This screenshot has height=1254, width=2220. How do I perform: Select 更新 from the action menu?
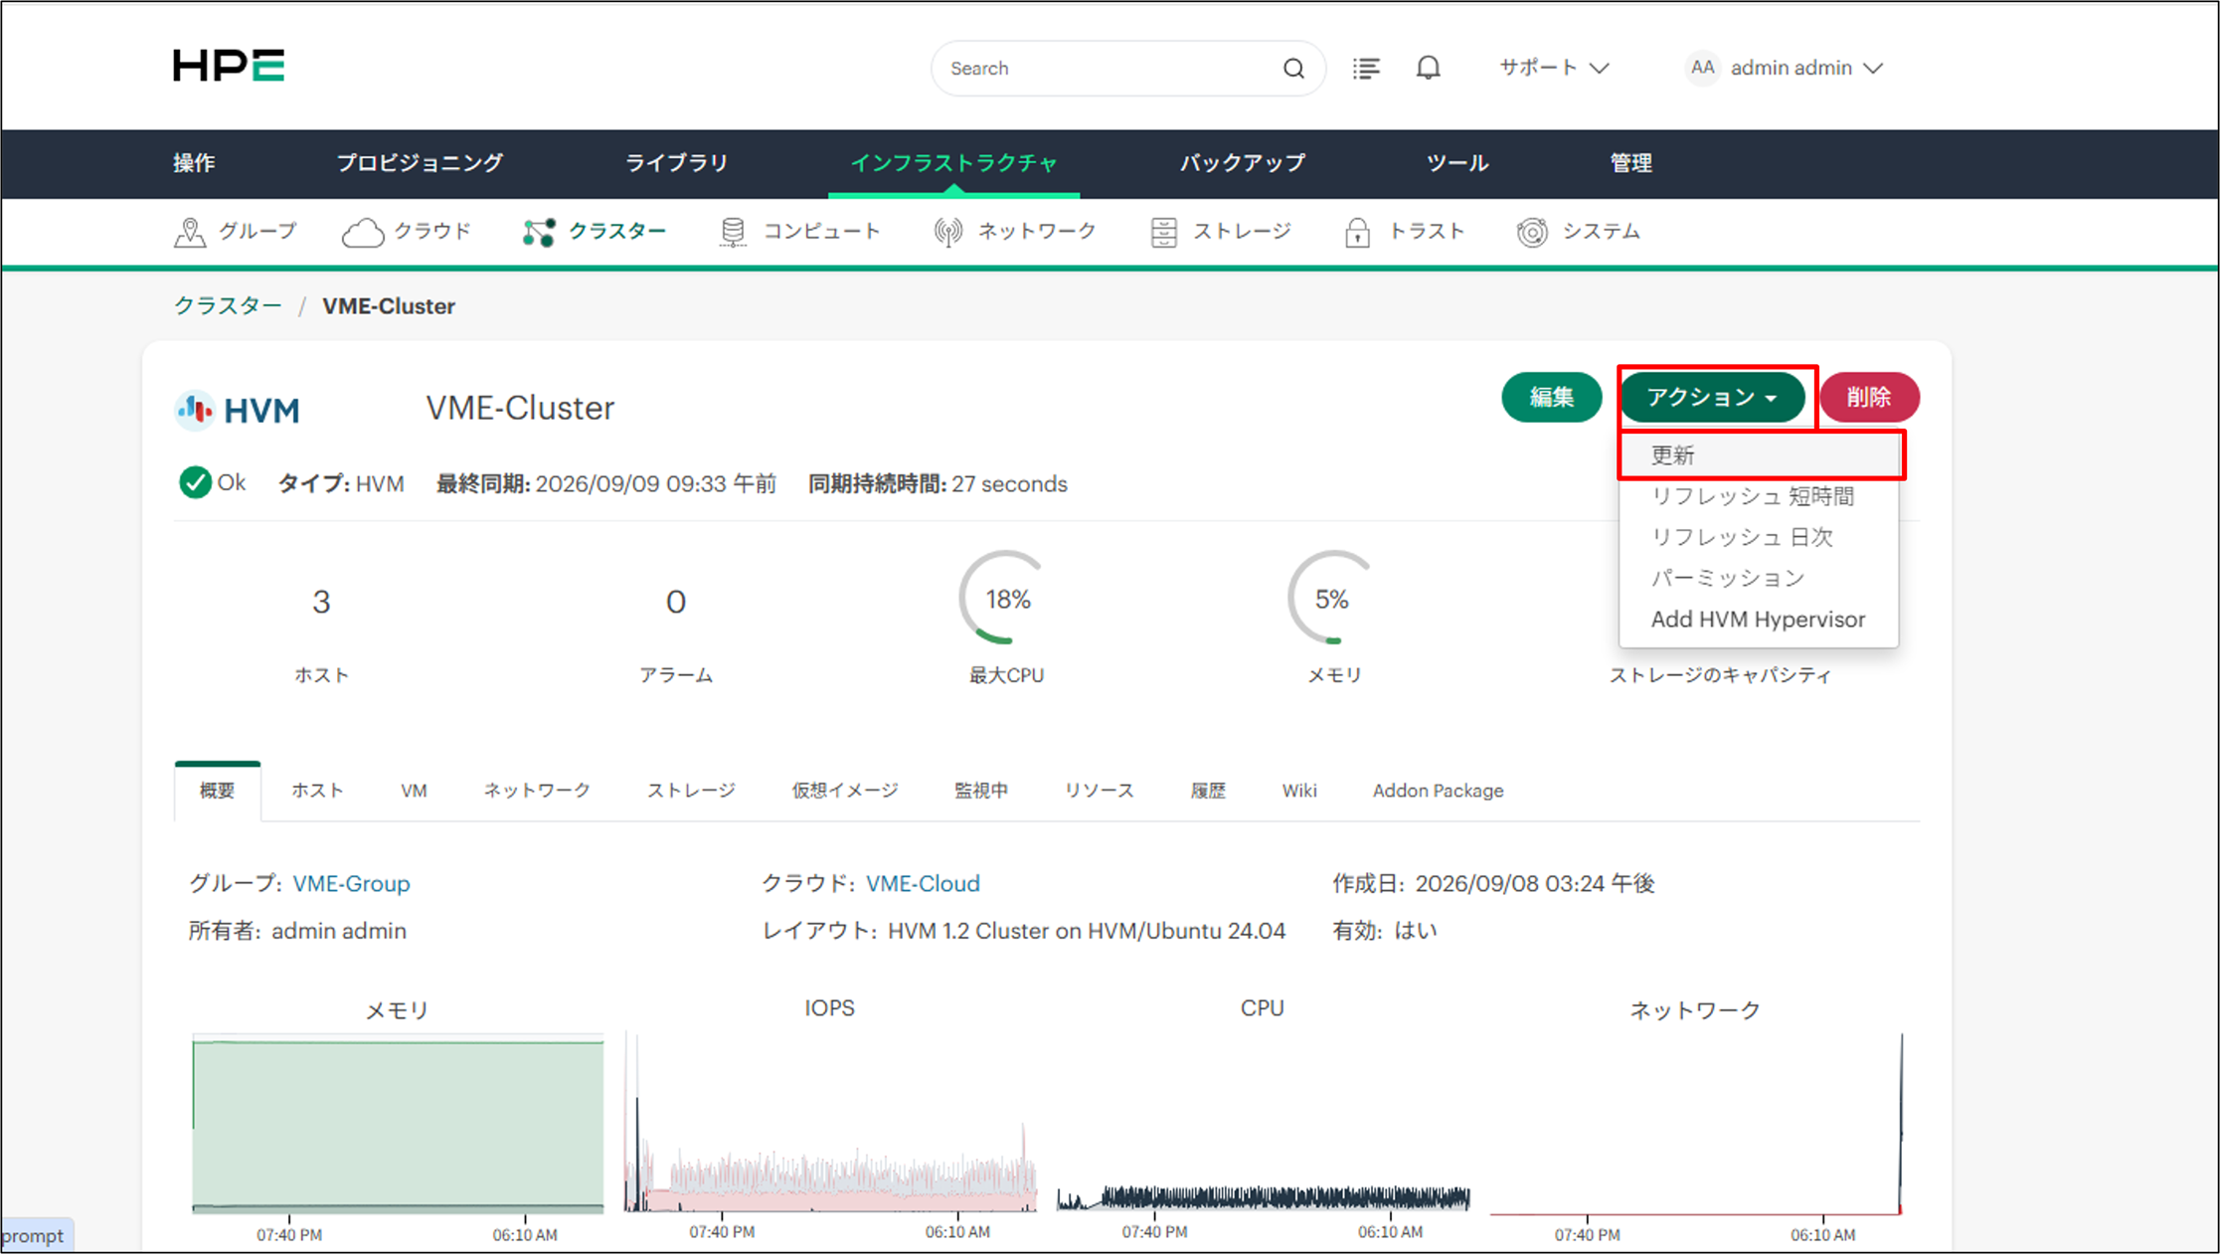(1759, 455)
